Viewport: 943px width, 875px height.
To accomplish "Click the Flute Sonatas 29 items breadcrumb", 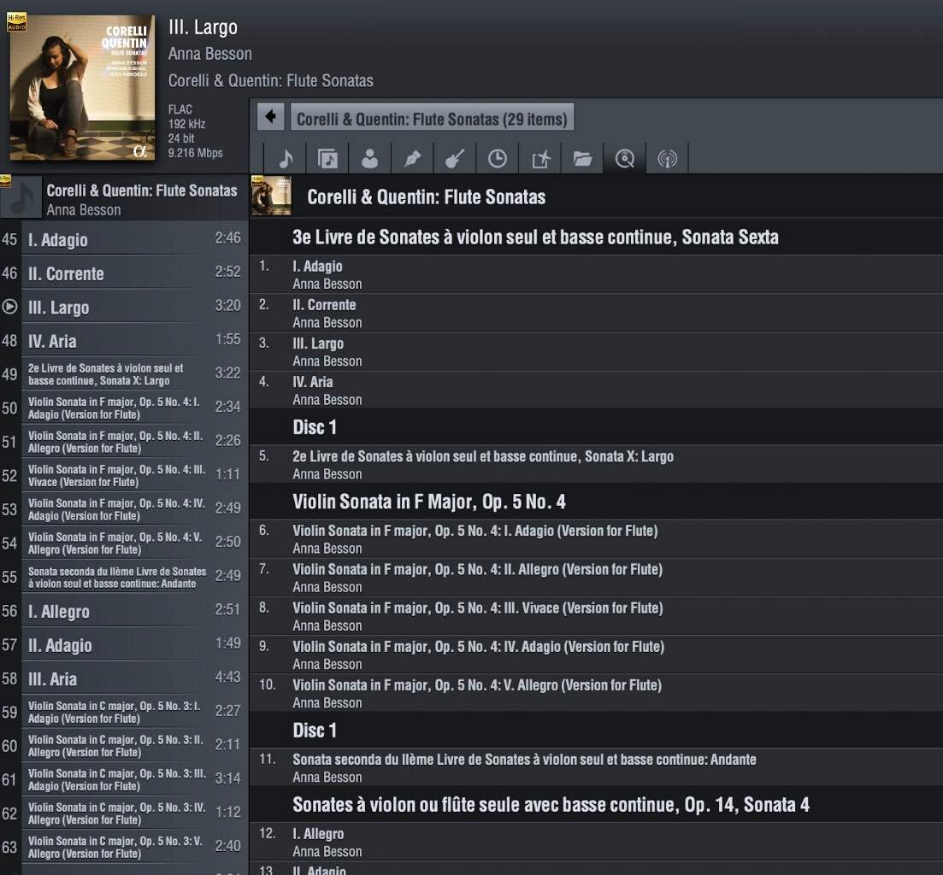I will tap(432, 117).
